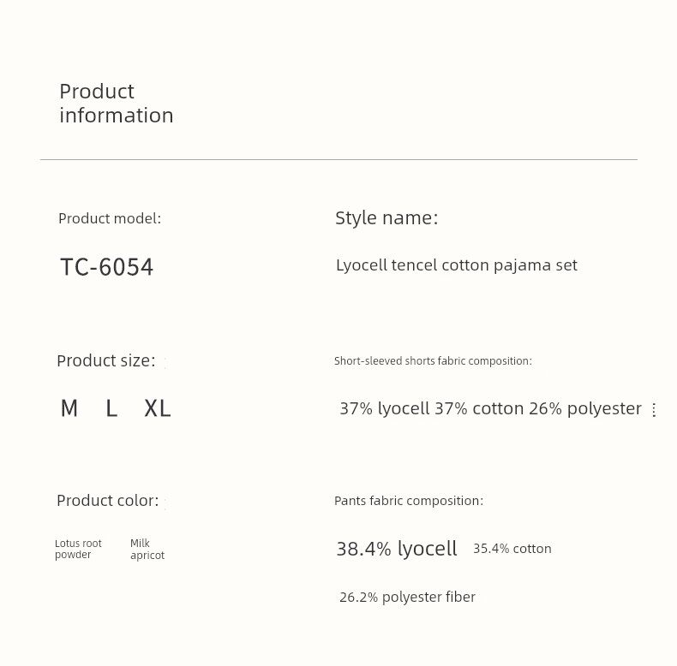Click the Short-sleeved shorts fabric composition label
This screenshot has height=666, width=677.
click(x=433, y=361)
